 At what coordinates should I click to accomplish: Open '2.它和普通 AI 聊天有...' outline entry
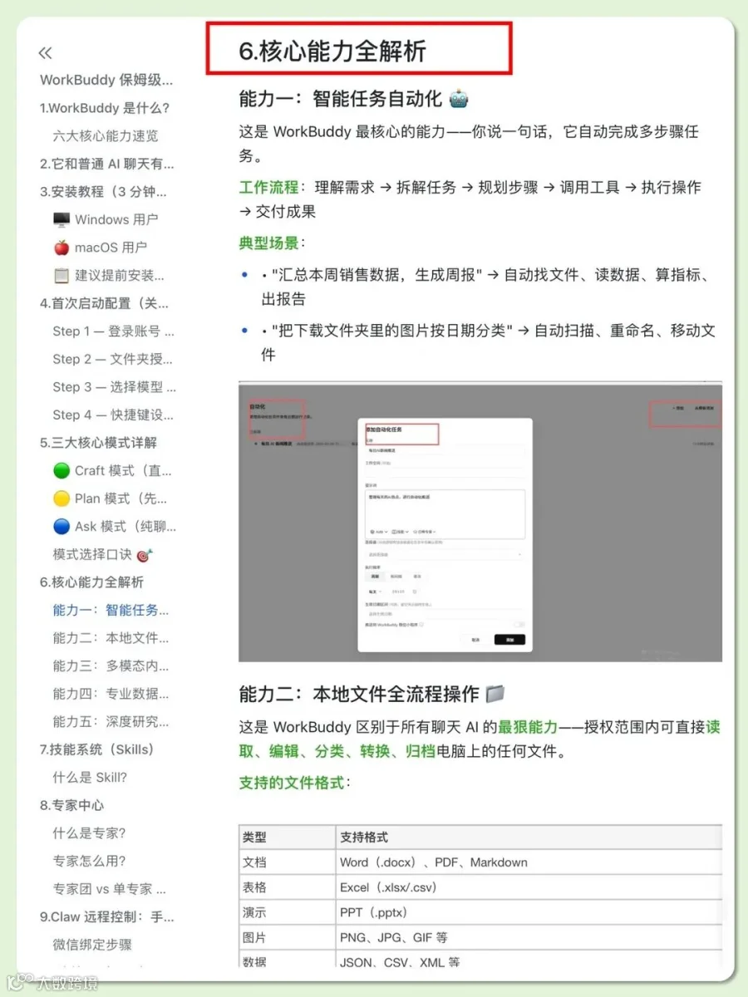click(x=107, y=164)
